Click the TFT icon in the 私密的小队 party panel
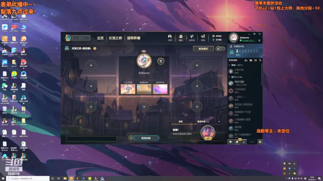 click(x=232, y=52)
